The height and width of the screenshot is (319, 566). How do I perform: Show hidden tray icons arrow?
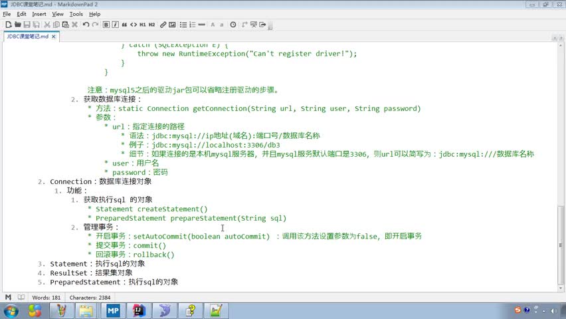[544, 311]
